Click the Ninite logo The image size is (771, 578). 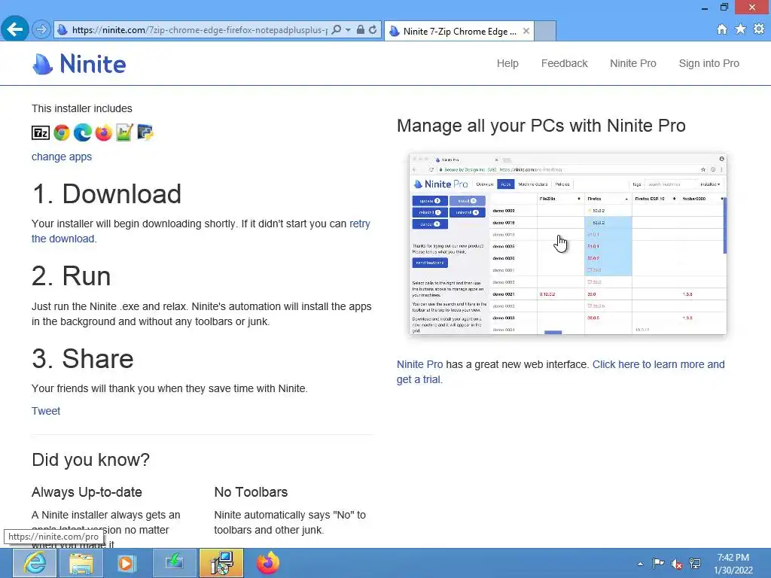79,64
